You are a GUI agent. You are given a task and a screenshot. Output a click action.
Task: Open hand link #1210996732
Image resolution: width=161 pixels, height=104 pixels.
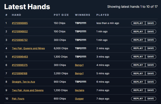(20, 40)
